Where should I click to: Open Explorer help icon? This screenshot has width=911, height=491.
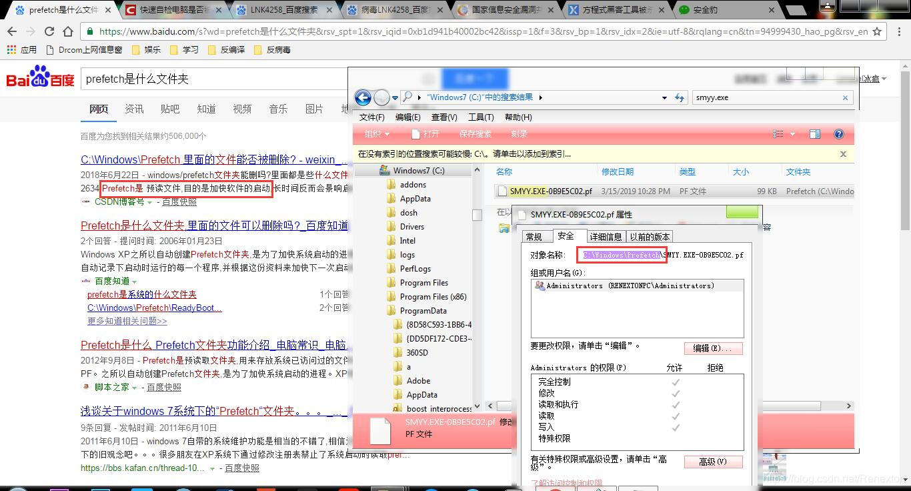839,133
